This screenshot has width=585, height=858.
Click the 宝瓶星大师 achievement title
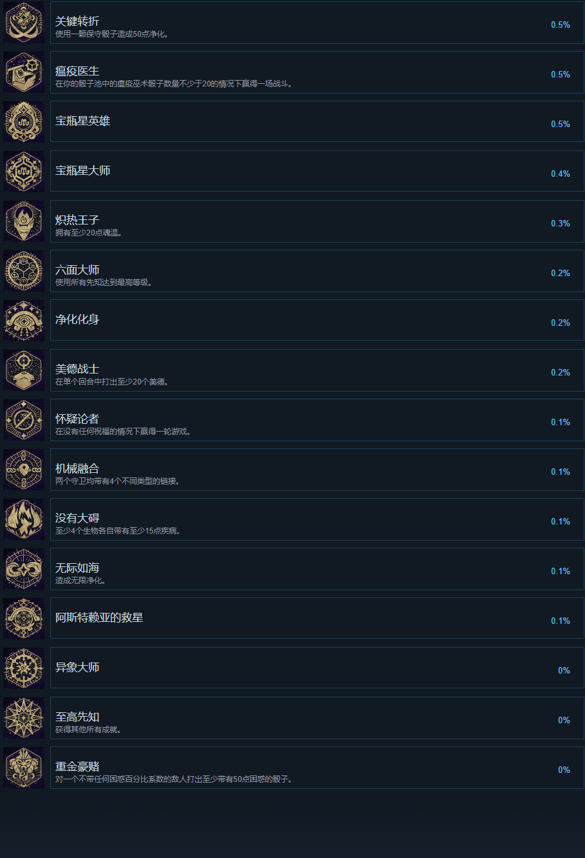[x=82, y=170]
